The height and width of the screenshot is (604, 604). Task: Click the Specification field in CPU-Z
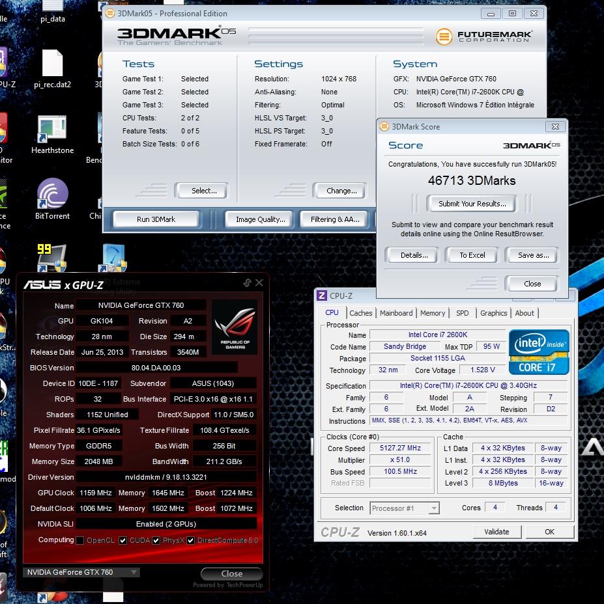[x=468, y=385]
